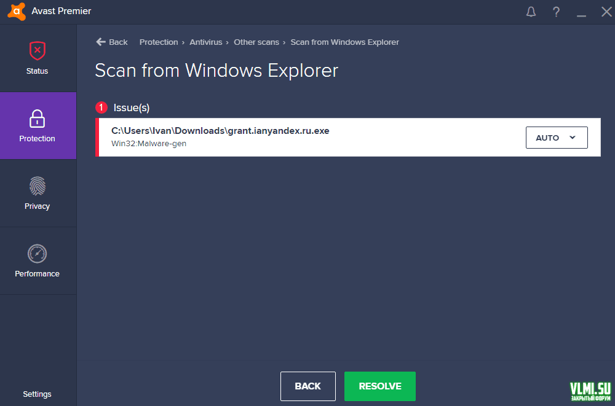Click the Avast logo in title bar

17,11
